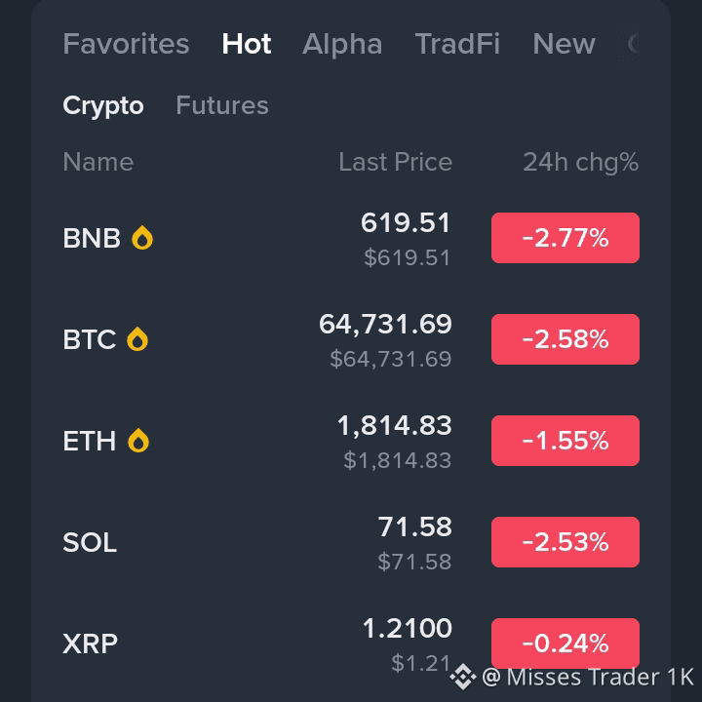Click the flame icon next to BNB
Screen dimensions: 702x702
point(142,237)
